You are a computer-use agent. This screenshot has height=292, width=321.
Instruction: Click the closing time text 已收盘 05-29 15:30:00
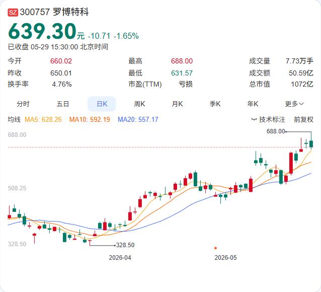(x=43, y=47)
